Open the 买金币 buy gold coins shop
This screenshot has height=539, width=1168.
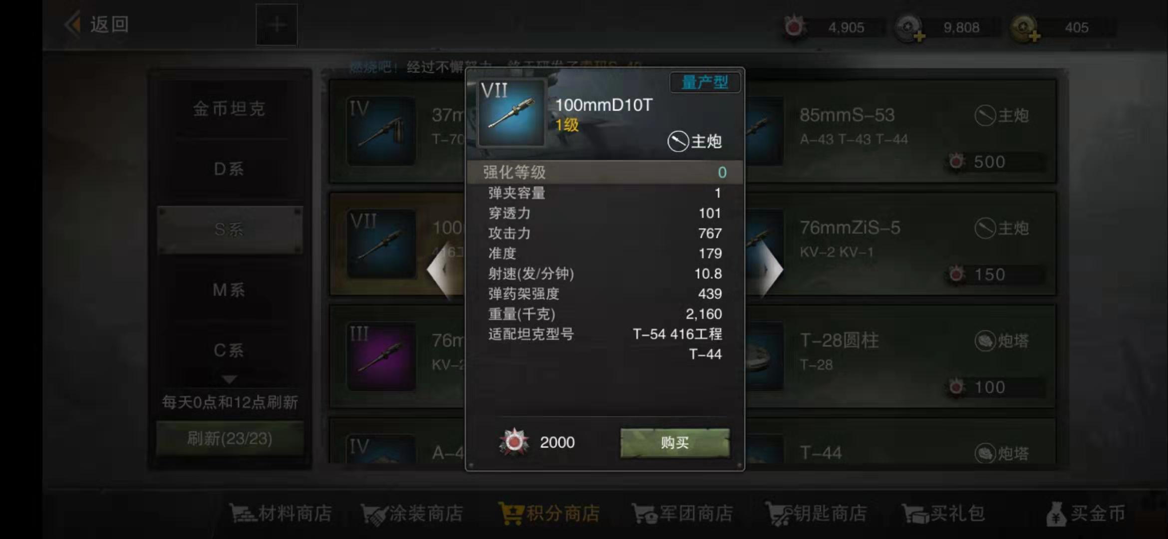tap(1086, 514)
